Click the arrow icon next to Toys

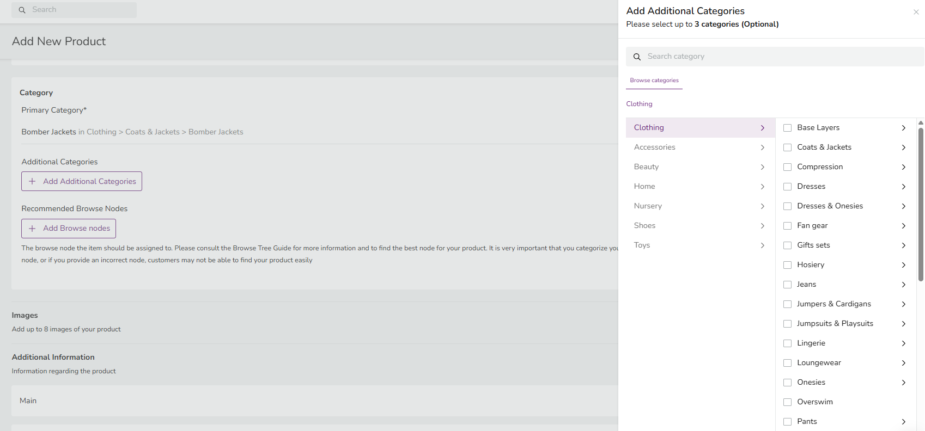pos(762,245)
